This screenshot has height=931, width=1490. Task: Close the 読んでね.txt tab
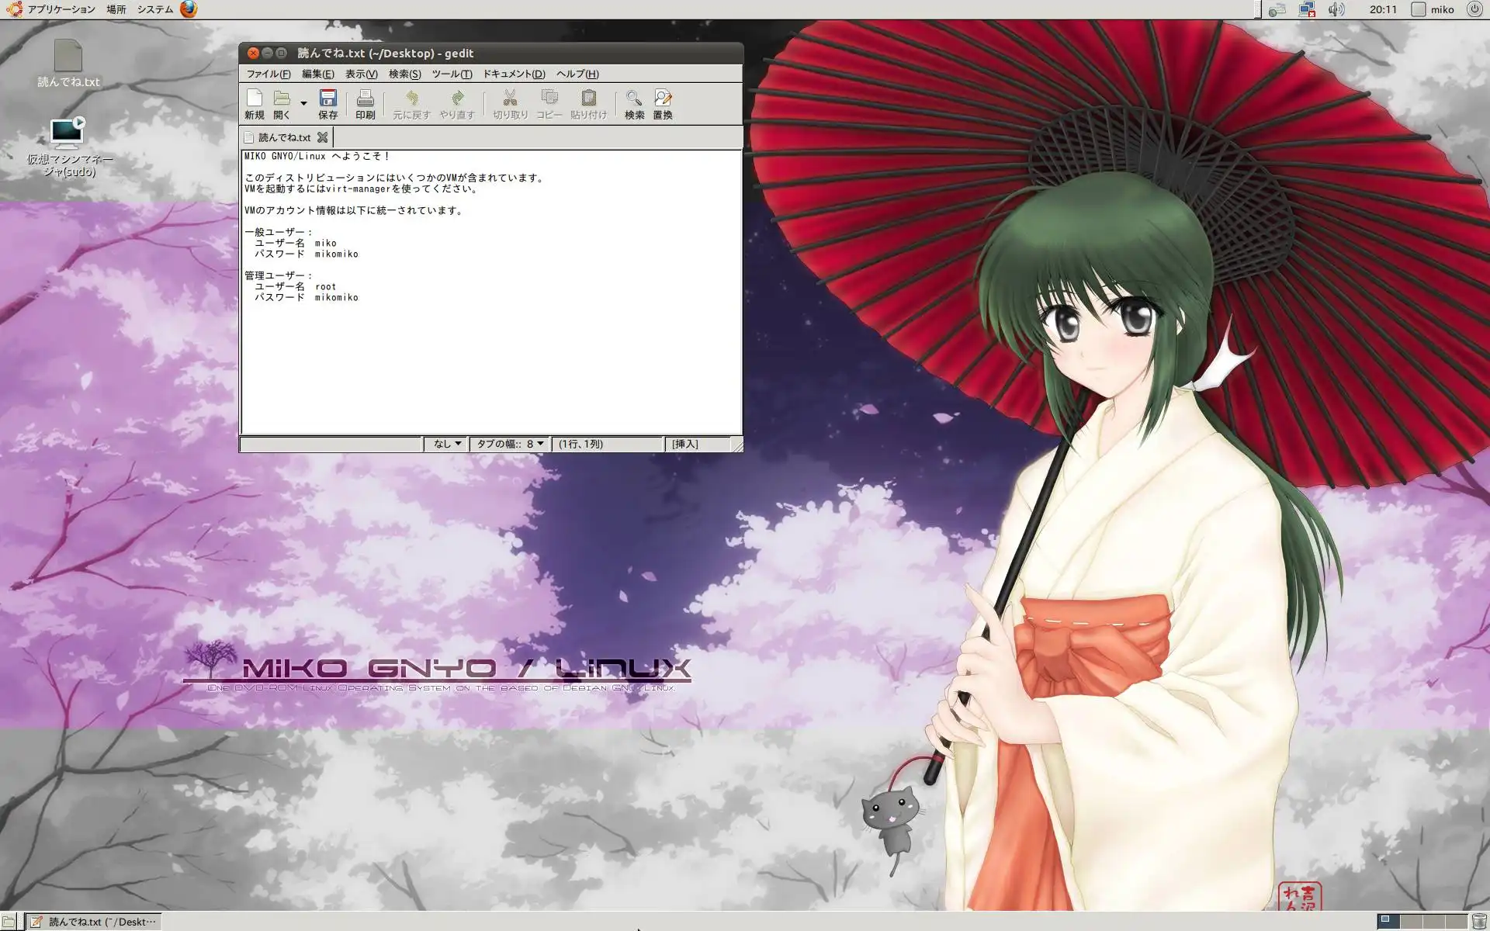click(x=322, y=137)
